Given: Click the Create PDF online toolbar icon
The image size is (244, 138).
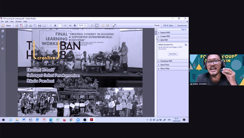Looking at the screenshot, I should [21, 26].
